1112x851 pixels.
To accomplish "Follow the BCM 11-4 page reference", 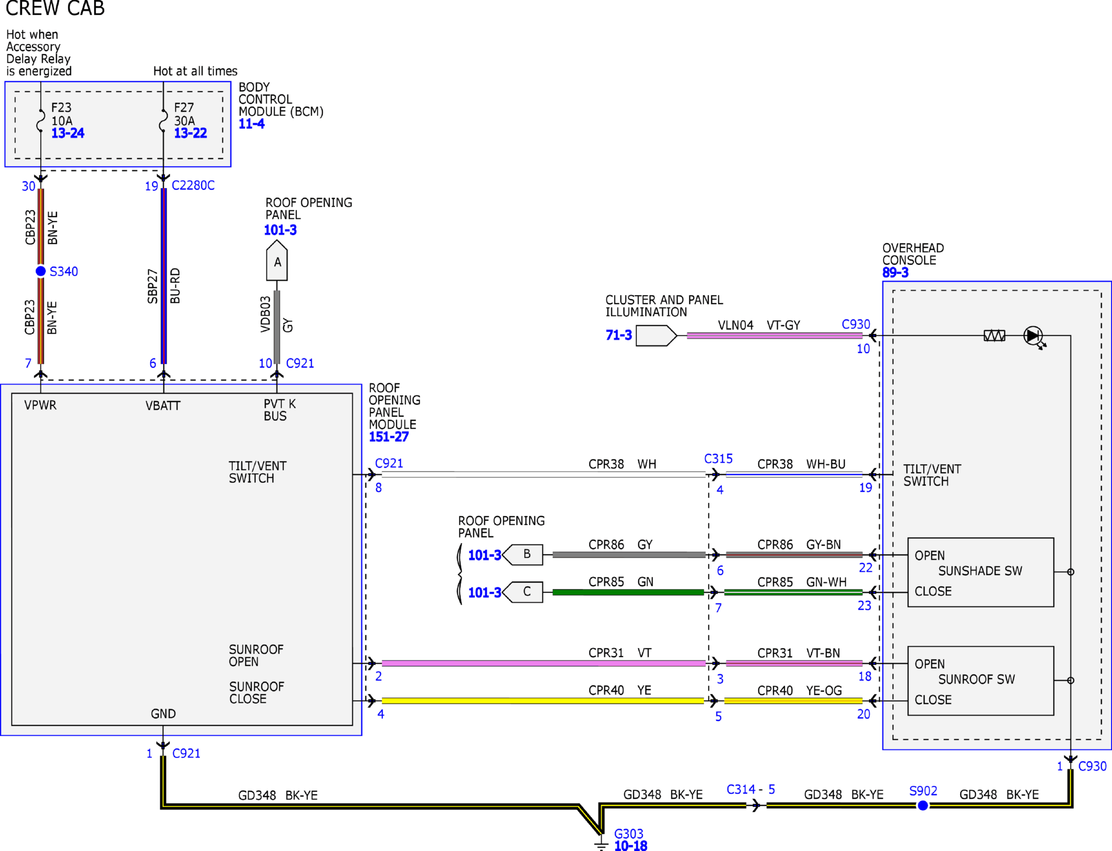I will pyautogui.click(x=252, y=124).
